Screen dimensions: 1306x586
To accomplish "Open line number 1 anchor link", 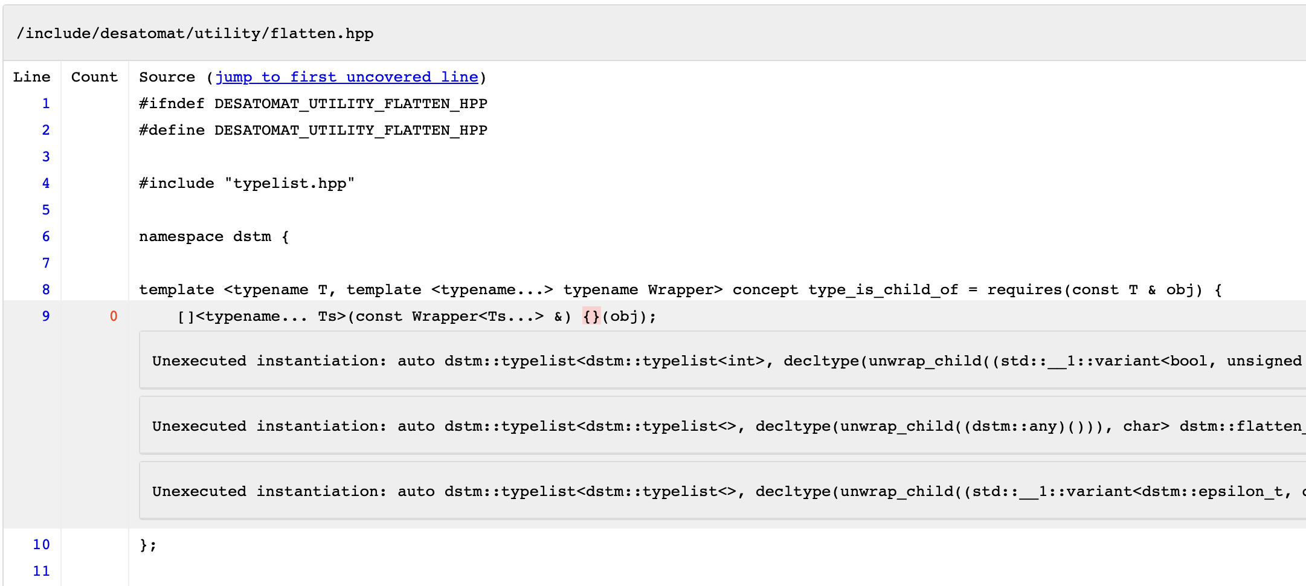I will (46, 103).
